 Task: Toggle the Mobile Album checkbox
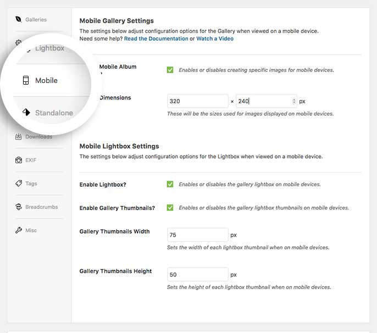(170, 70)
